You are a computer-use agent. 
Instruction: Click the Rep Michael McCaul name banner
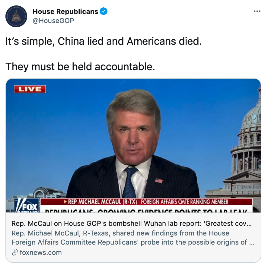(101, 202)
